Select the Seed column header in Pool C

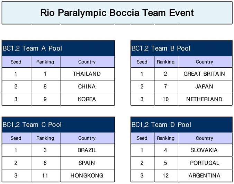[16, 138]
